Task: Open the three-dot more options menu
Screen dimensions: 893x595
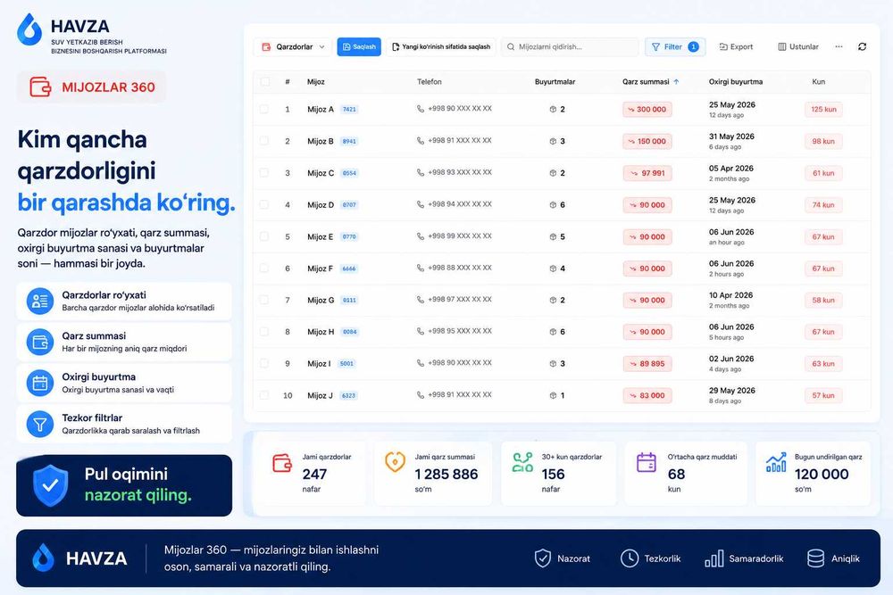Action: pos(839,46)
